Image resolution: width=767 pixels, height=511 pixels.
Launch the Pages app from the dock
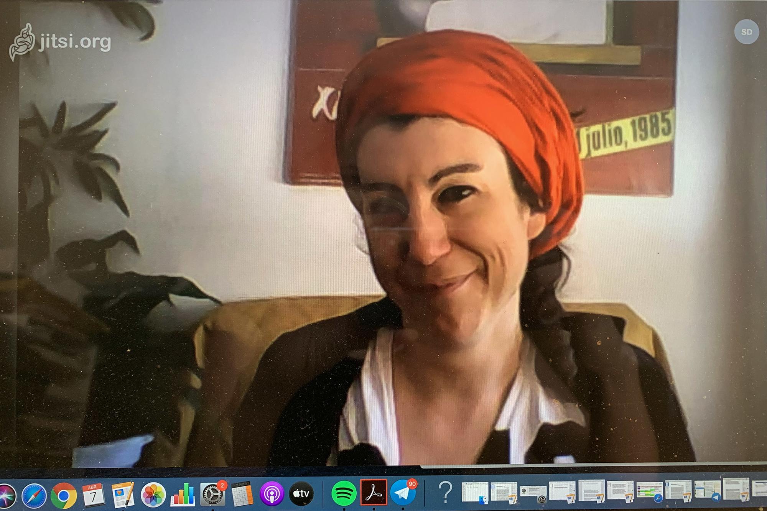click(123, 495)
